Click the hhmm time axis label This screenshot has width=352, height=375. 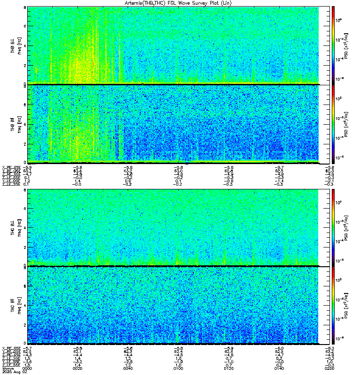(8, 368)
